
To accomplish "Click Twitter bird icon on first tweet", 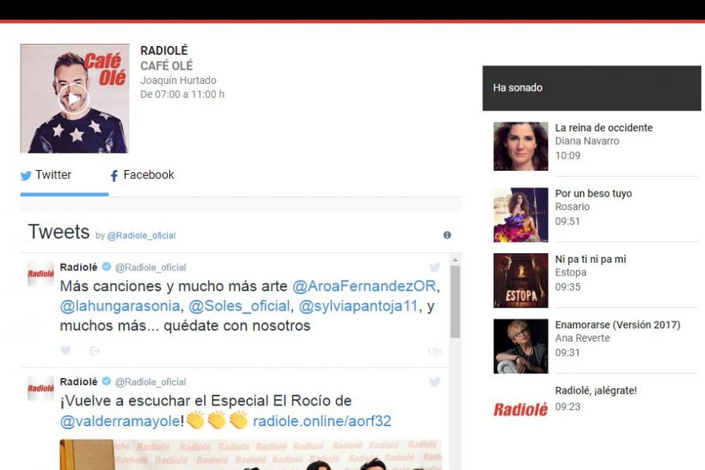I will 434,267.
